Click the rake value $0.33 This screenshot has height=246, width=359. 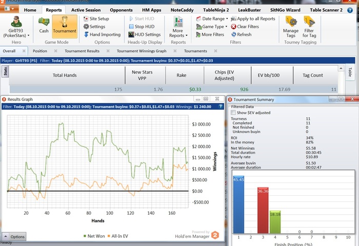195,90
